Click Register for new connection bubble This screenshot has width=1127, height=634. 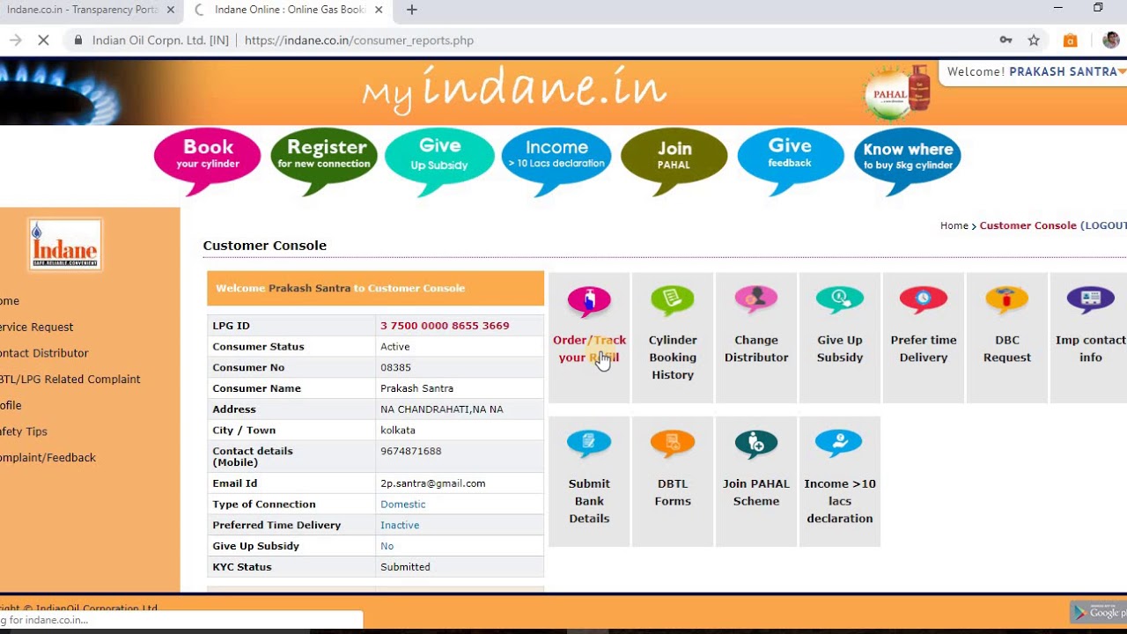click(324, 159)
